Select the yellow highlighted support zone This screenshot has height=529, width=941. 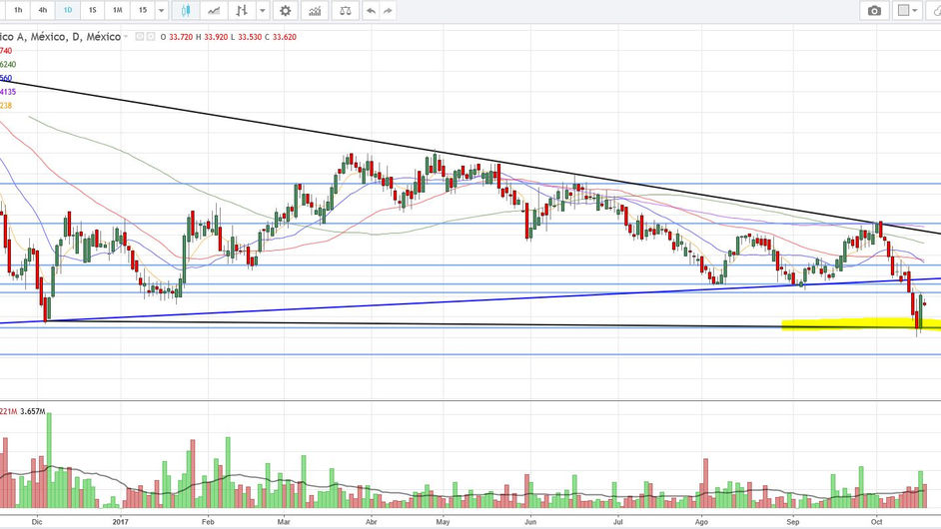click(x=861, y=325)
